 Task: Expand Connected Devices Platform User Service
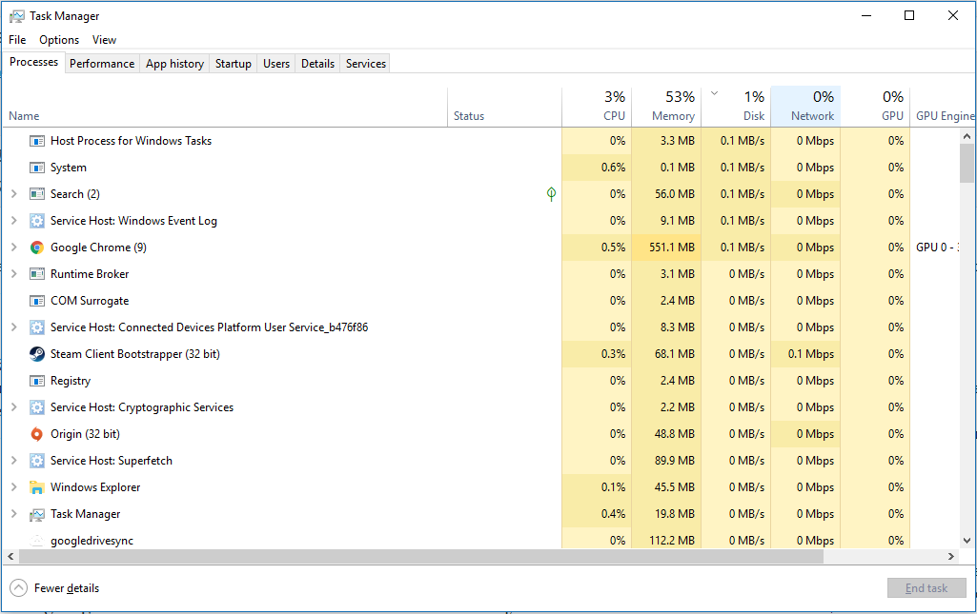13,327
